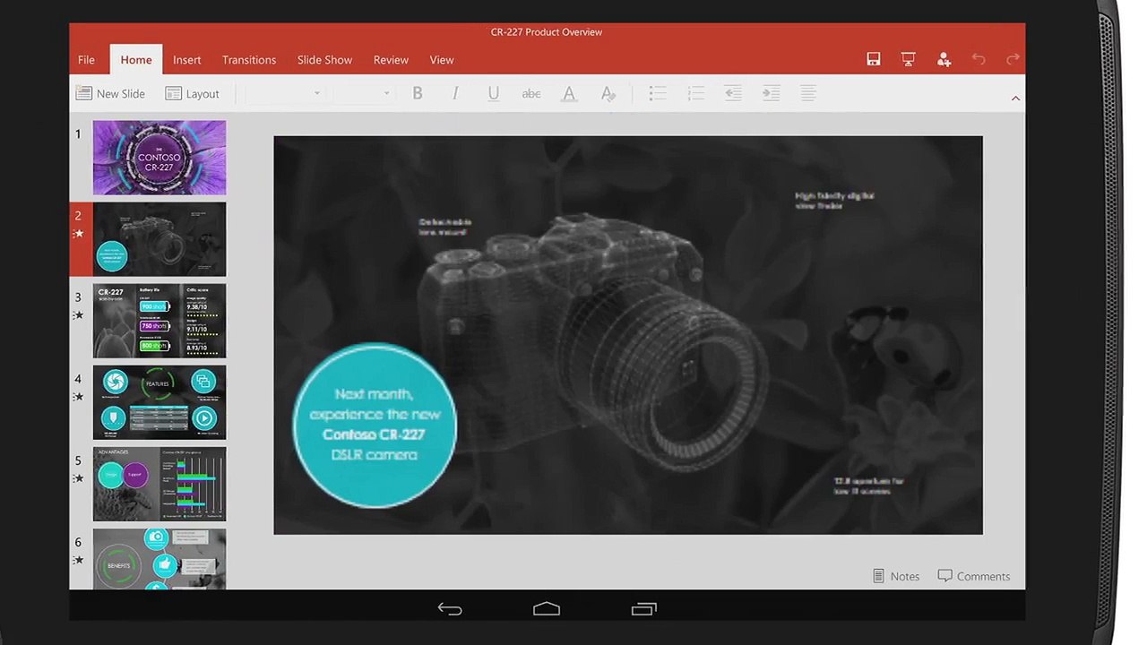
Task: Select slide 6 Benefits thumbnail
Action: point(160,559)
